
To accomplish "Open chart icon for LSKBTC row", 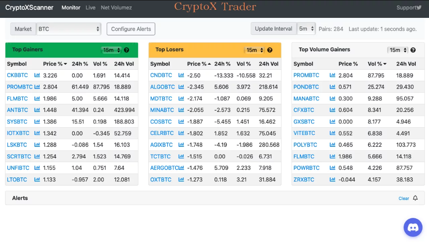I will pos(37,145).
